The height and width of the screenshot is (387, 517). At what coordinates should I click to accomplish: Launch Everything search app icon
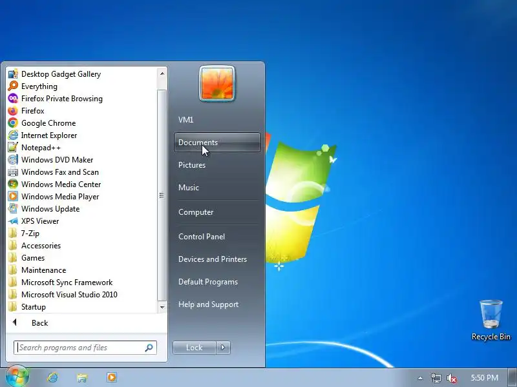13,86
